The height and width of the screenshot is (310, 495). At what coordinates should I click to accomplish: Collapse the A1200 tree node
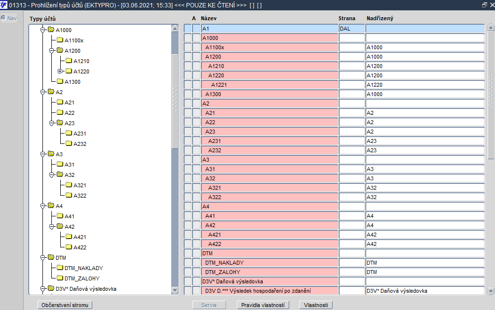pyautogui.click(x=51, y=50)
